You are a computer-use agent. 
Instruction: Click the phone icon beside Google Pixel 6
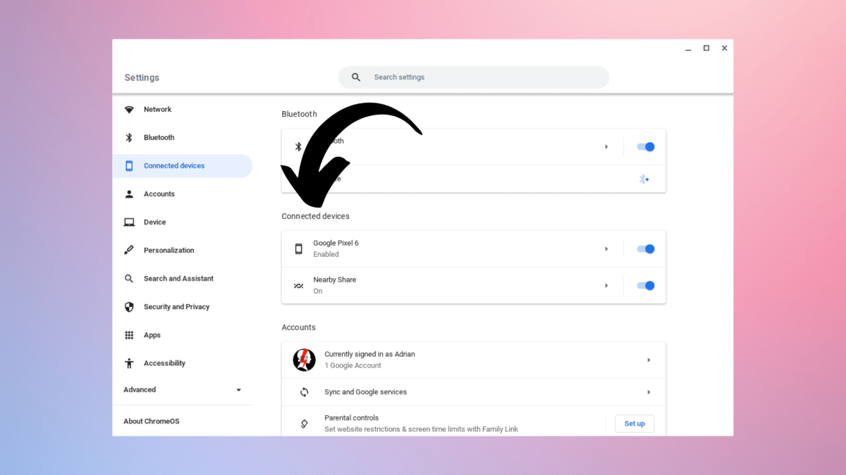[298, 248]
